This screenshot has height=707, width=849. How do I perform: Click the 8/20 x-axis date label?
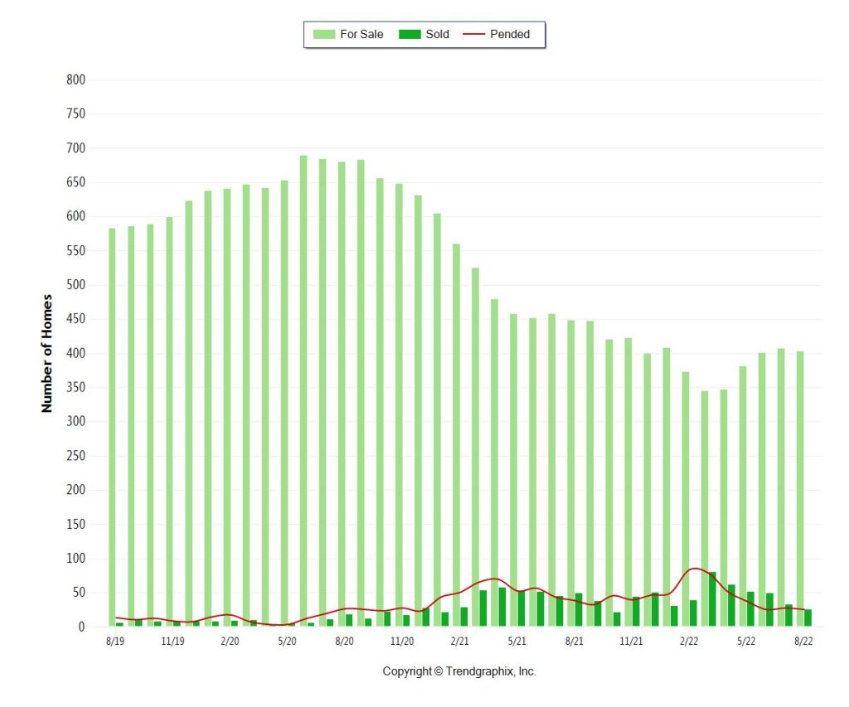(x=344, y=641)
